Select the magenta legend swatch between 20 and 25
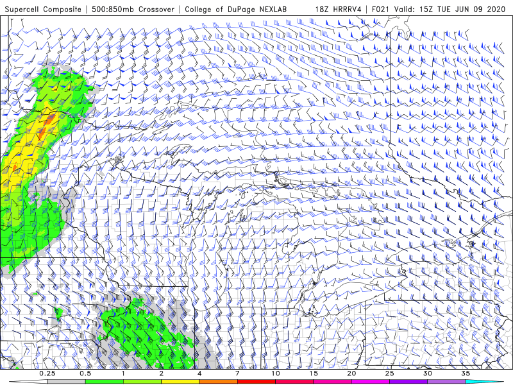Viewport: 513px width, 385px height. click(x=371, y=382)
